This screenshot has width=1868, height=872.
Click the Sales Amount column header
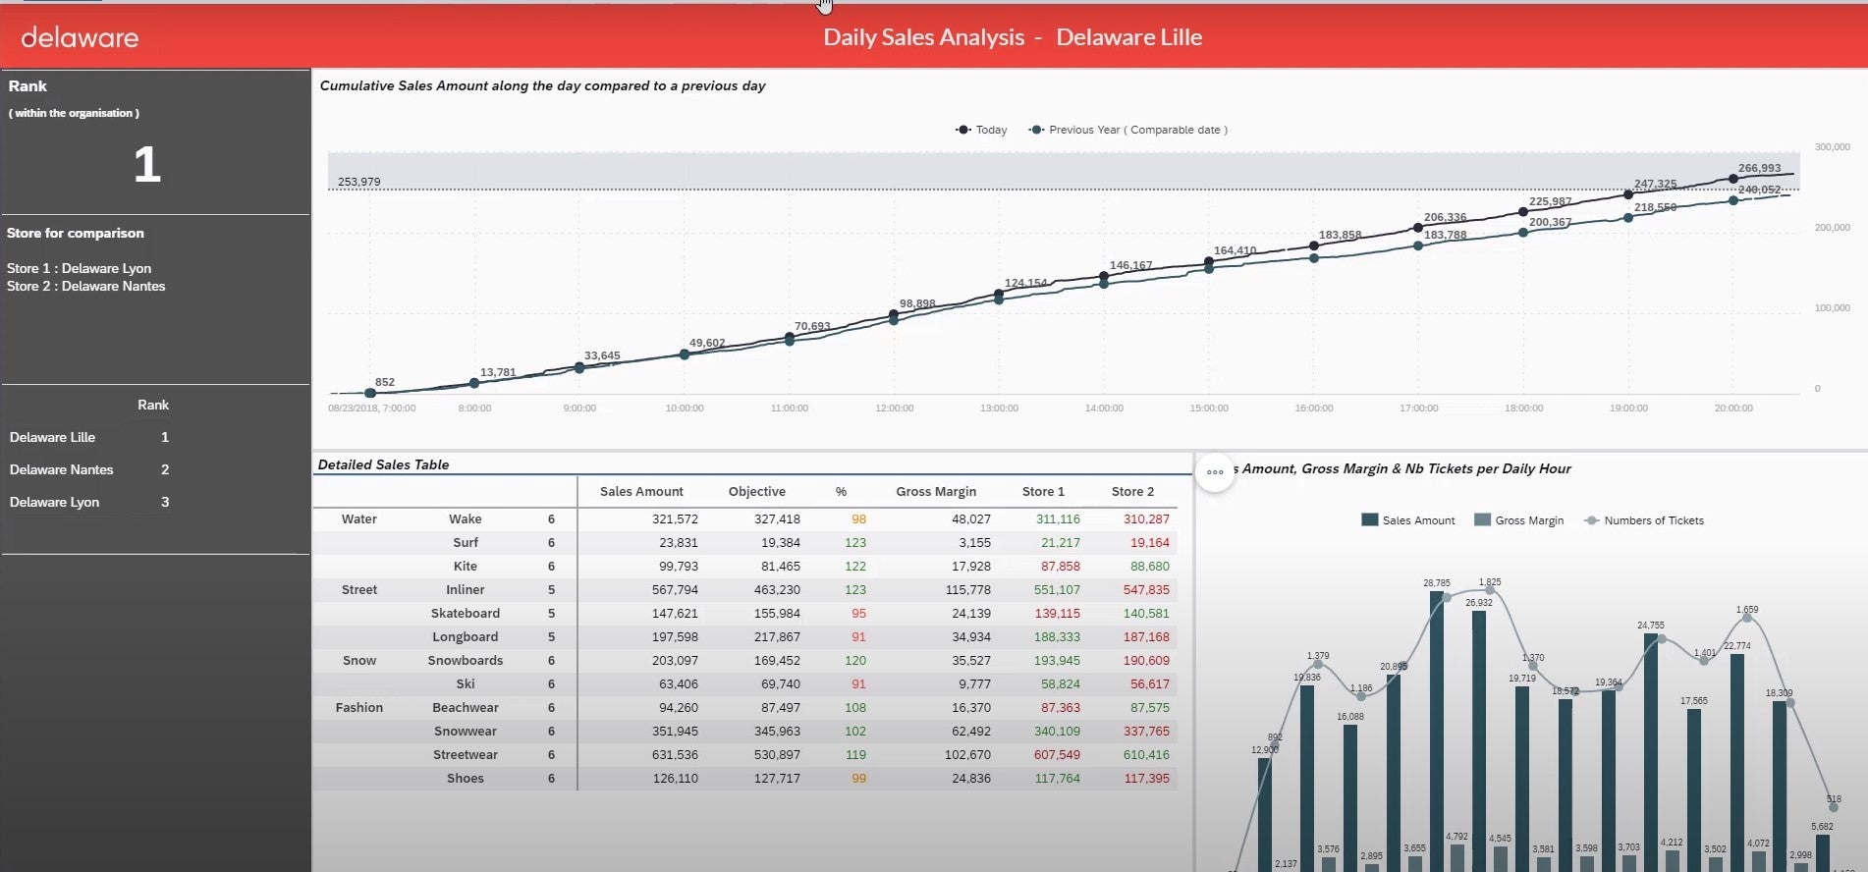pos(641,492)
